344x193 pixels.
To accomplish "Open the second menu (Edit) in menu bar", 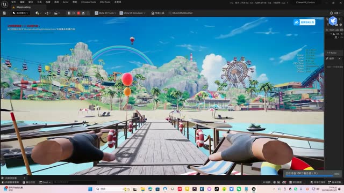I will coord(22,2).
